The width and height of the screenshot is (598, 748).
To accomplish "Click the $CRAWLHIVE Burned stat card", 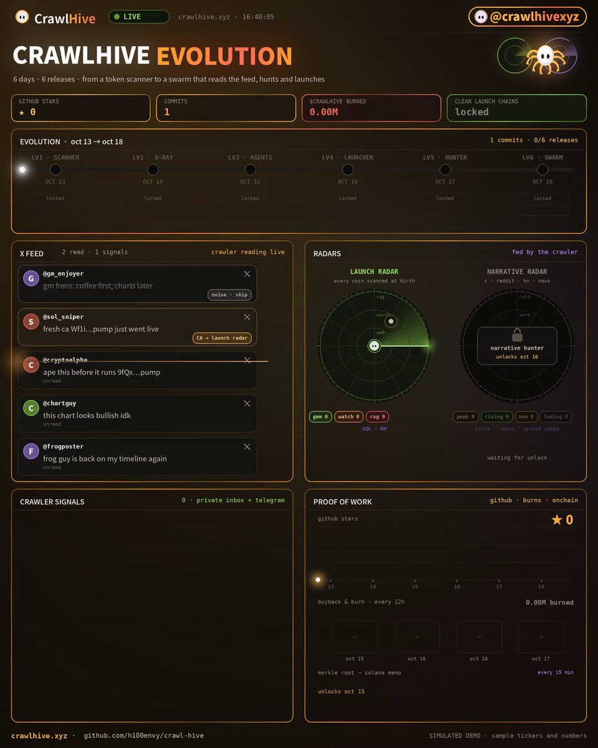I will click(x=371, y=108).
